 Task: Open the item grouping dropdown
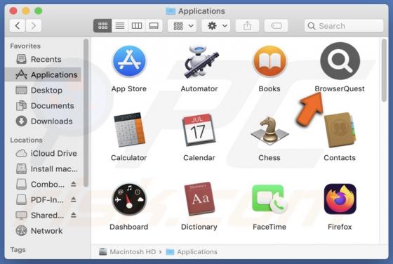point(182,25)
